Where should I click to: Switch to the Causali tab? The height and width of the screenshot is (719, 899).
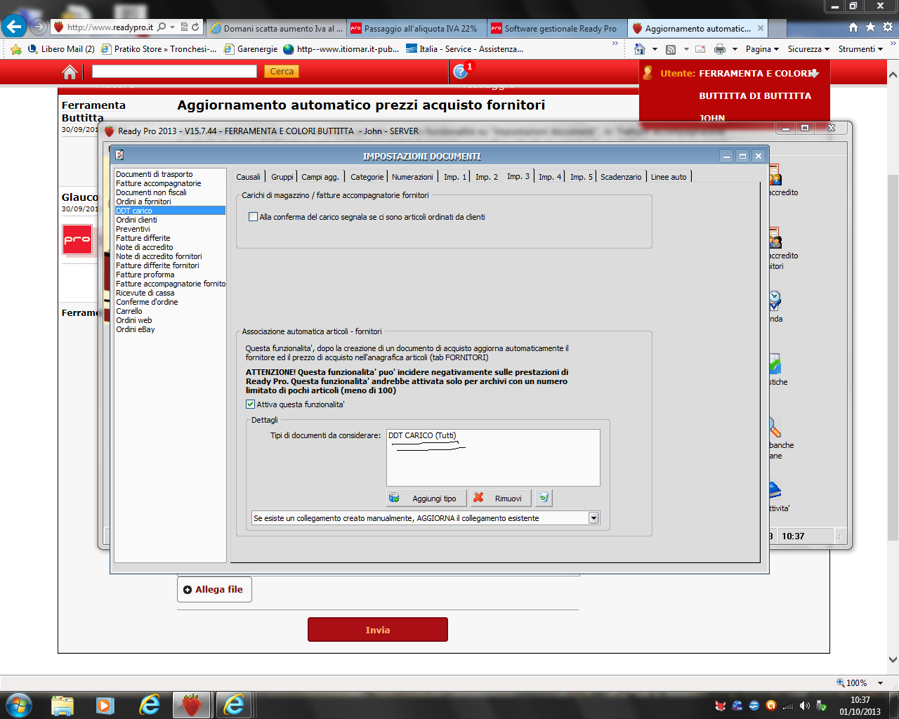click(248, 177)
